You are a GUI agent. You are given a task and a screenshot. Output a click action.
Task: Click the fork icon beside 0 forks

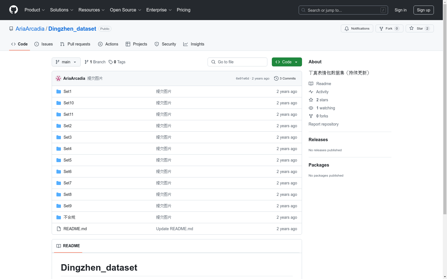311,116
